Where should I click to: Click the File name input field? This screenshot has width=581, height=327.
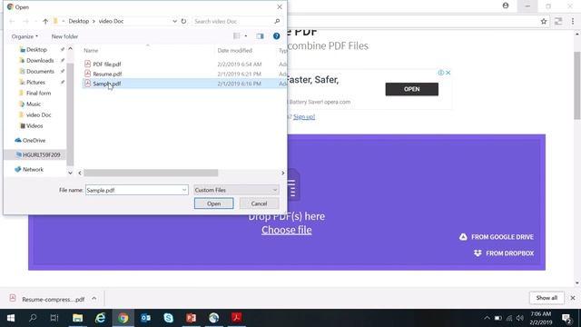[137, 190]
